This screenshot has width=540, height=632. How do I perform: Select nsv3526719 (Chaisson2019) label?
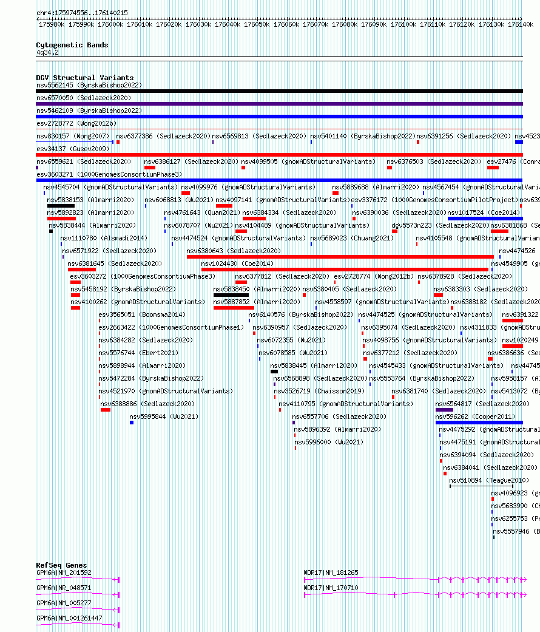pyautogui.click(x=319, y=392)
